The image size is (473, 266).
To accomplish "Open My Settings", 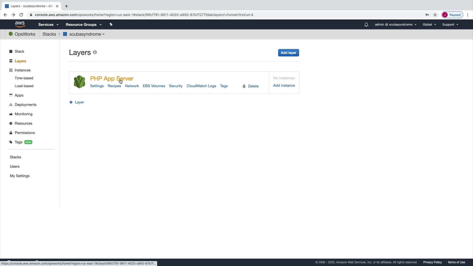I will point(20,176).
